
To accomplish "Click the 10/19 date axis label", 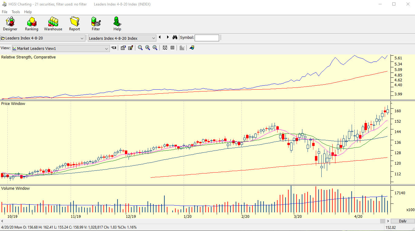I will pyautogui.click(x=12, y=216).
